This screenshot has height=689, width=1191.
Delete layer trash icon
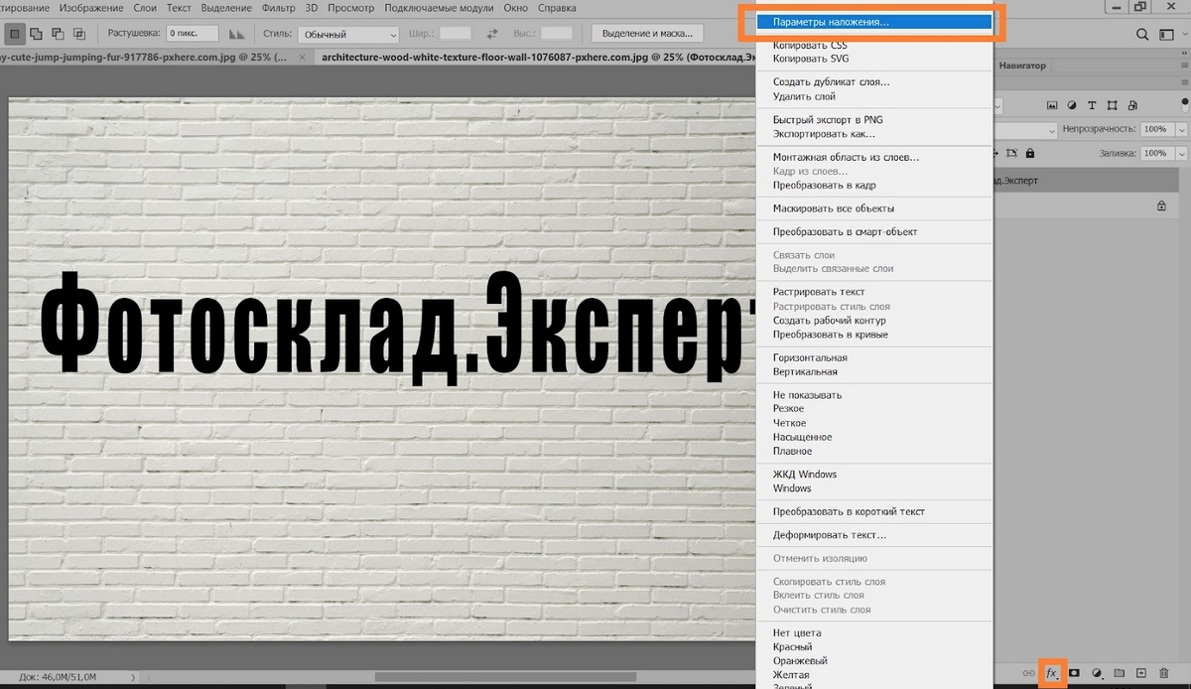point(1164,673)
